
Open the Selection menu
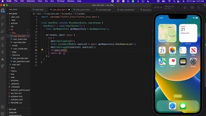(31, 1)
